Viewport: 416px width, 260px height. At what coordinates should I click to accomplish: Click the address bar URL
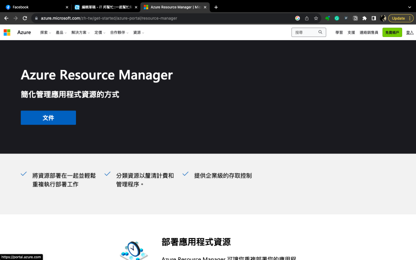click(x=109, y=18)
